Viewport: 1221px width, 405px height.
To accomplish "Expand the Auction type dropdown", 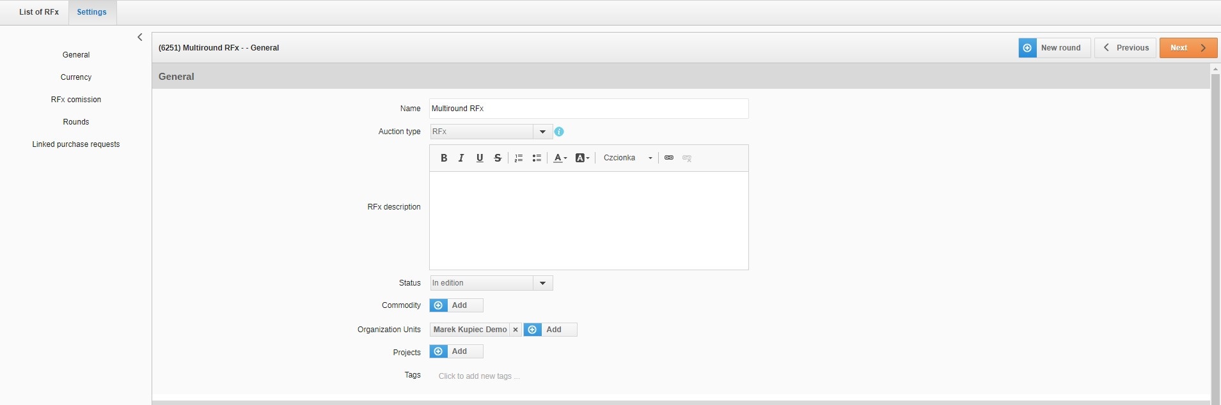I will click(x=542, y=132).
